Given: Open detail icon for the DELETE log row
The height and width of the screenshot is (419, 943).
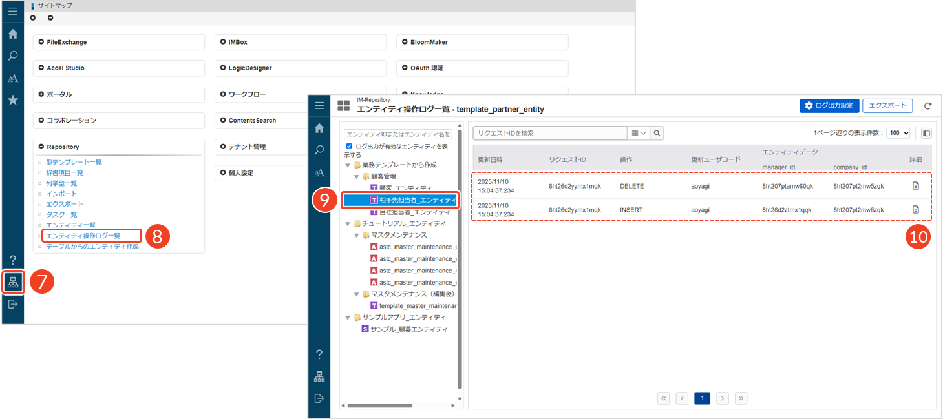Looking at the screenshot, I should (x=915, y=186).
